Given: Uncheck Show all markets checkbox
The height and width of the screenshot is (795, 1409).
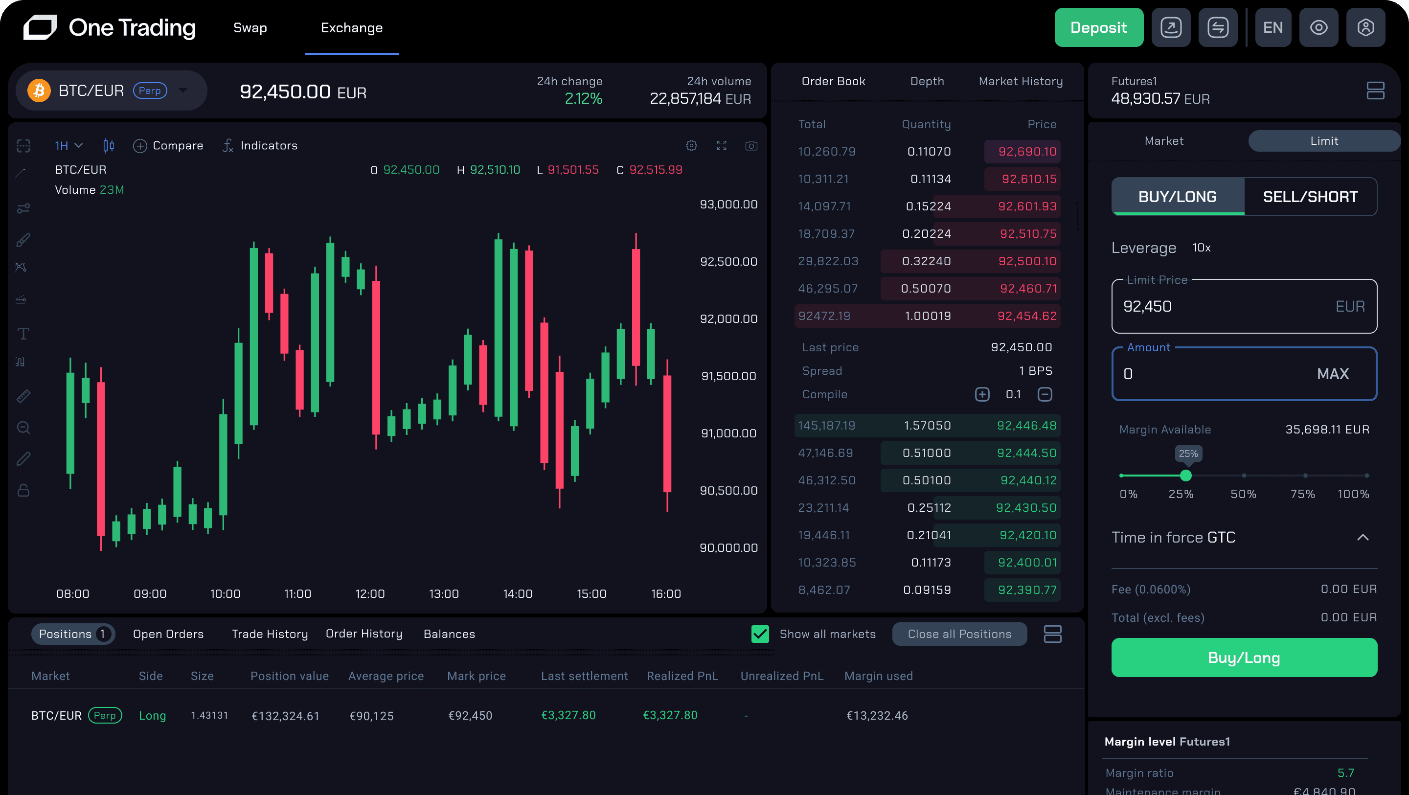Looking at the screenshot, I should pyautogui.click(x=760, y=634).
